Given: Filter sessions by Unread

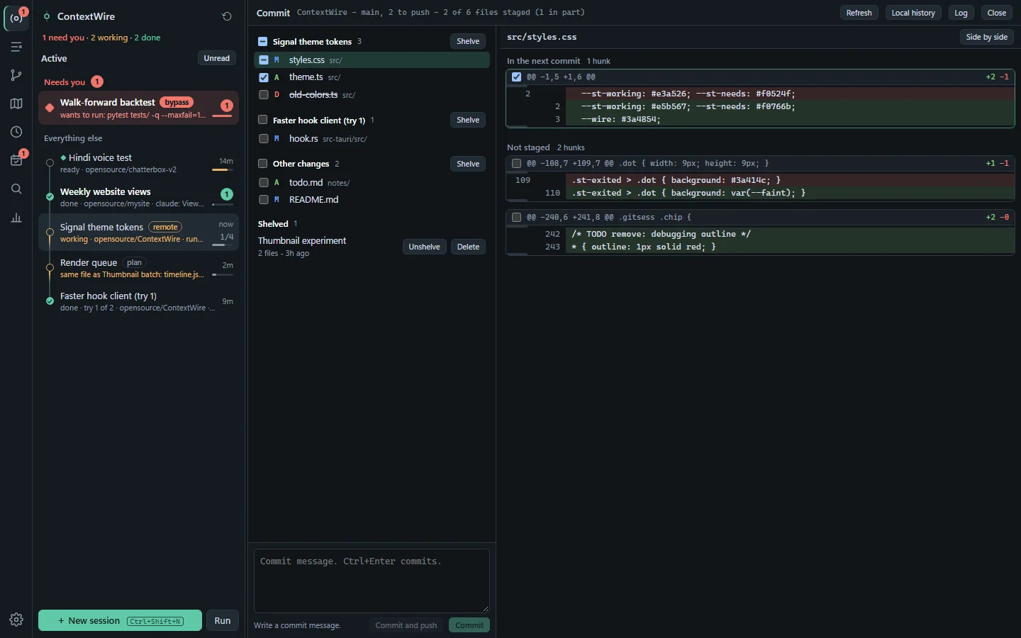Looking at the screenshot, I should pos(216,58).
